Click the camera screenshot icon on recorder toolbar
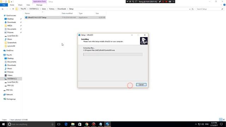The width and height of the screenshot is (226, 127). (170, 1)
